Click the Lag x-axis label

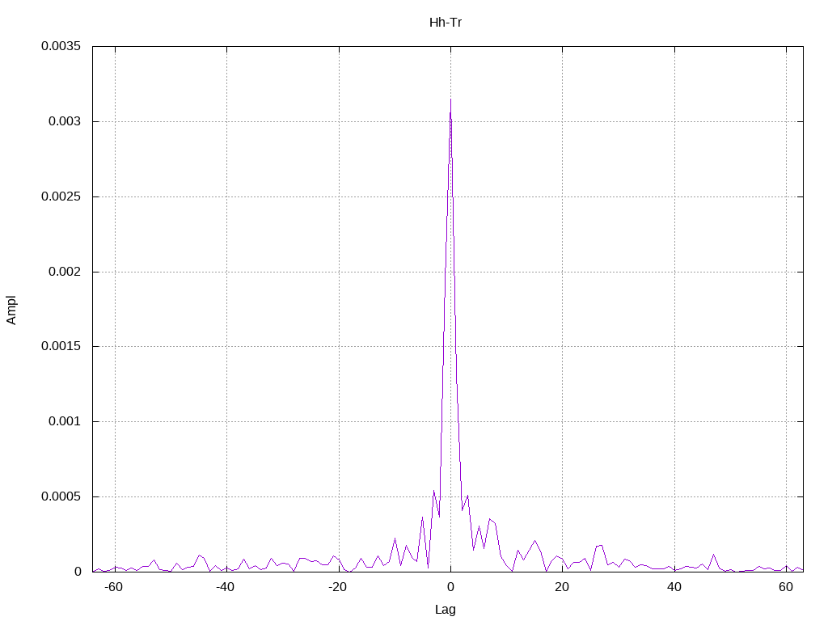(446, 610)
